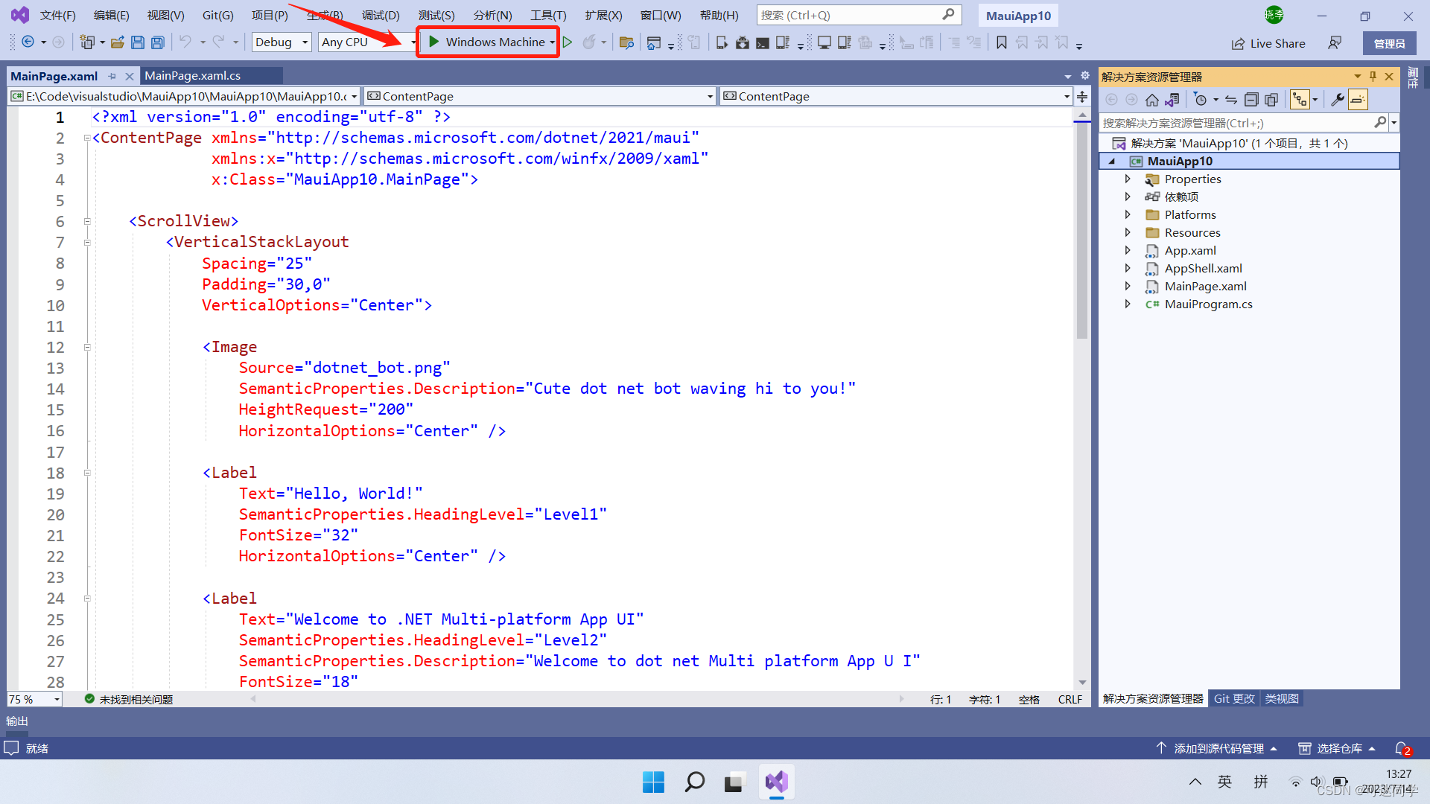Open properties via the wrench icon
Viewport: 1430px width, 804px height.
(x=1338, y=100)
